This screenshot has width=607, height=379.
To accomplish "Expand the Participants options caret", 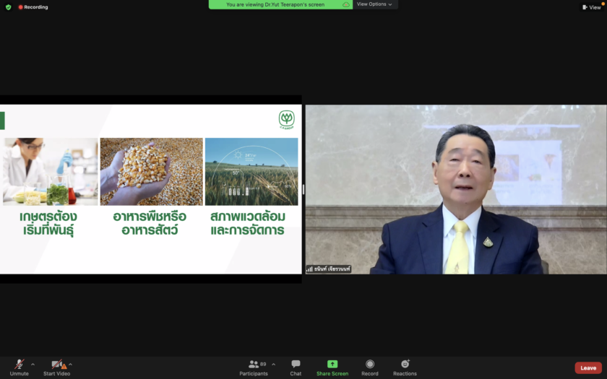I will (273, 364).
